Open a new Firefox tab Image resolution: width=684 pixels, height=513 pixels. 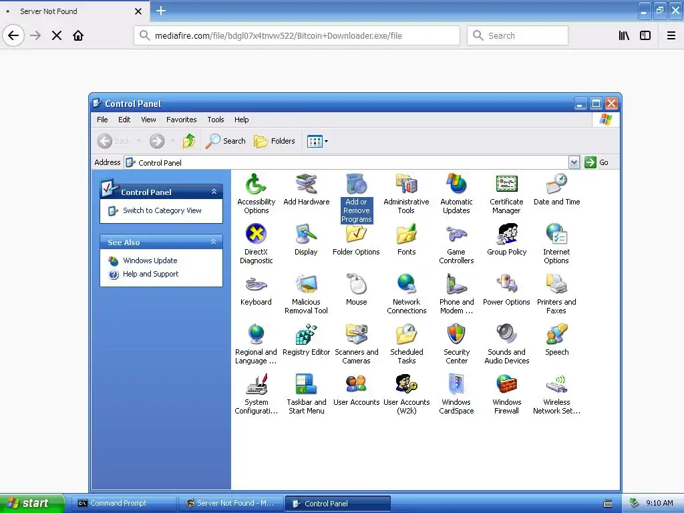(x=160, y=11)
